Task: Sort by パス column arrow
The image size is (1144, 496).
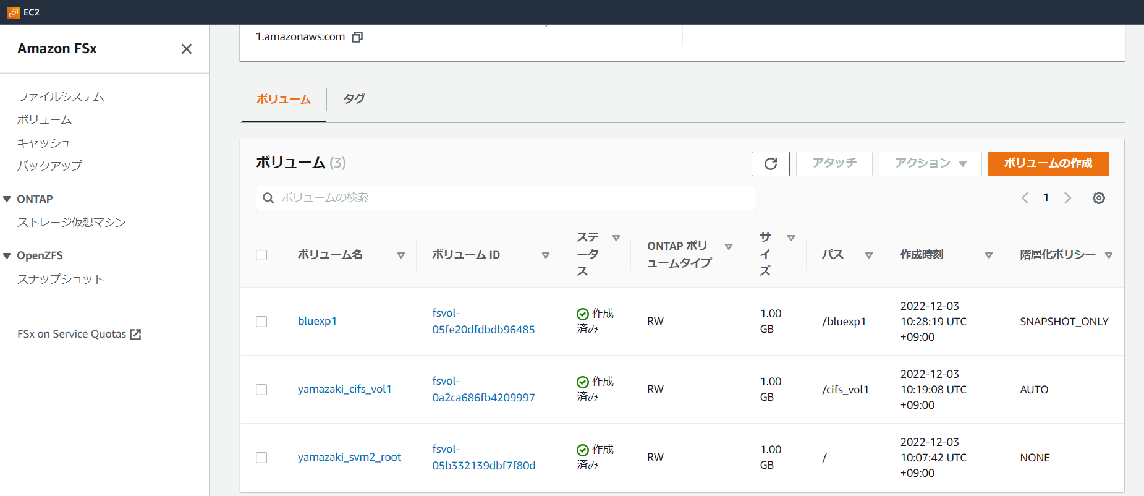Action: pos(869,255)
